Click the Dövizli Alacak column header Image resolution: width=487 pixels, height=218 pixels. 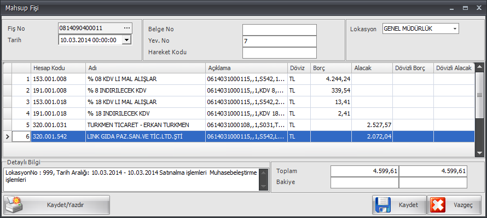454,68
